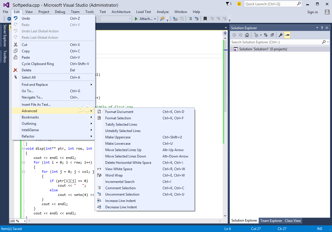Click the editor split-window handle icon
The width and height of the screenshot is (332, 232).
click(x=225, y=33)
